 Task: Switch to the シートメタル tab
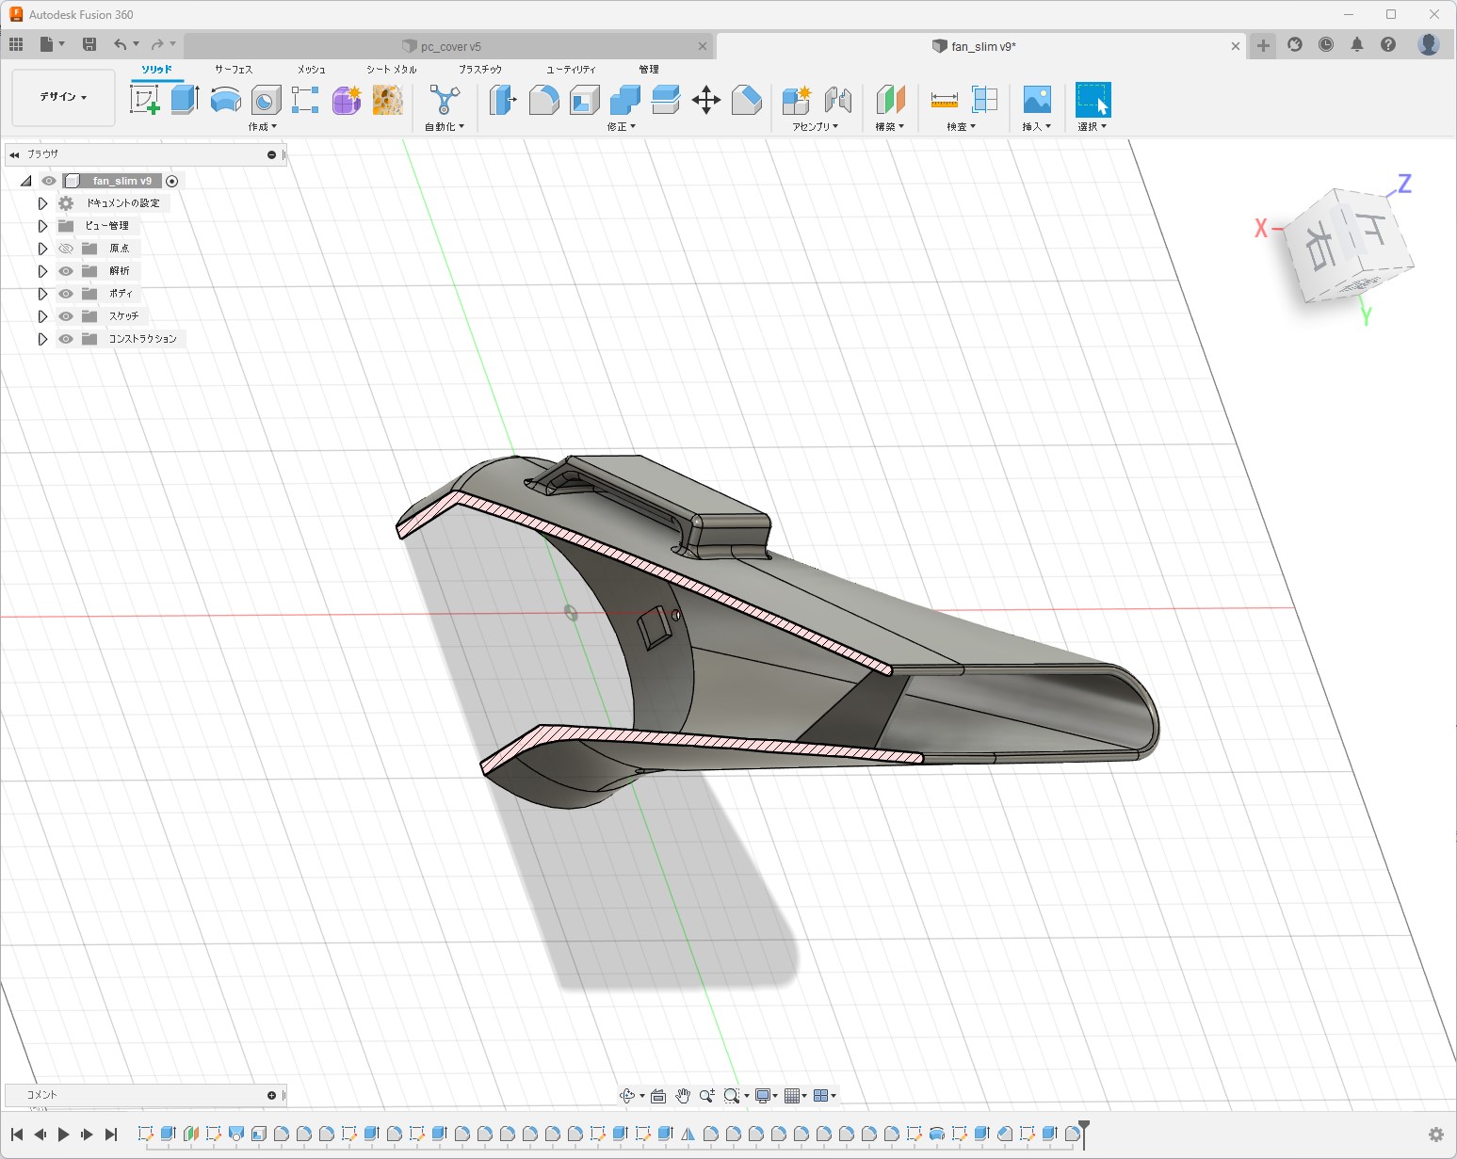coord(392,70)
